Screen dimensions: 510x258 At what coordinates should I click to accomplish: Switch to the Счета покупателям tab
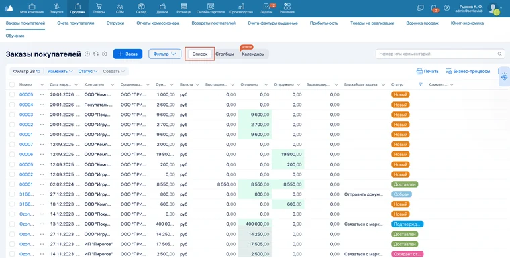coord(75,23)
